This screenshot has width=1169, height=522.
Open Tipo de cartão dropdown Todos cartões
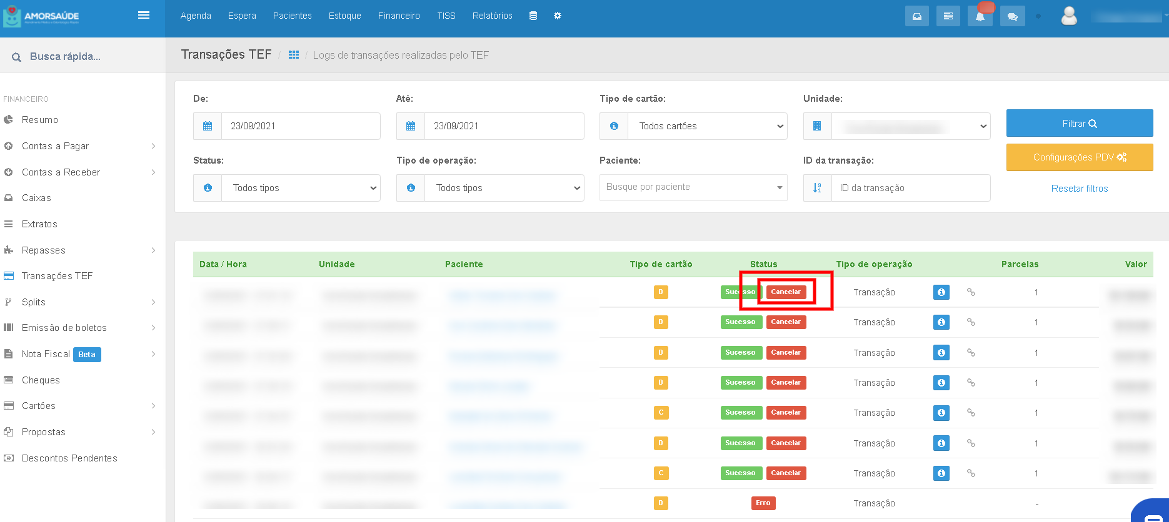[708, 126]
